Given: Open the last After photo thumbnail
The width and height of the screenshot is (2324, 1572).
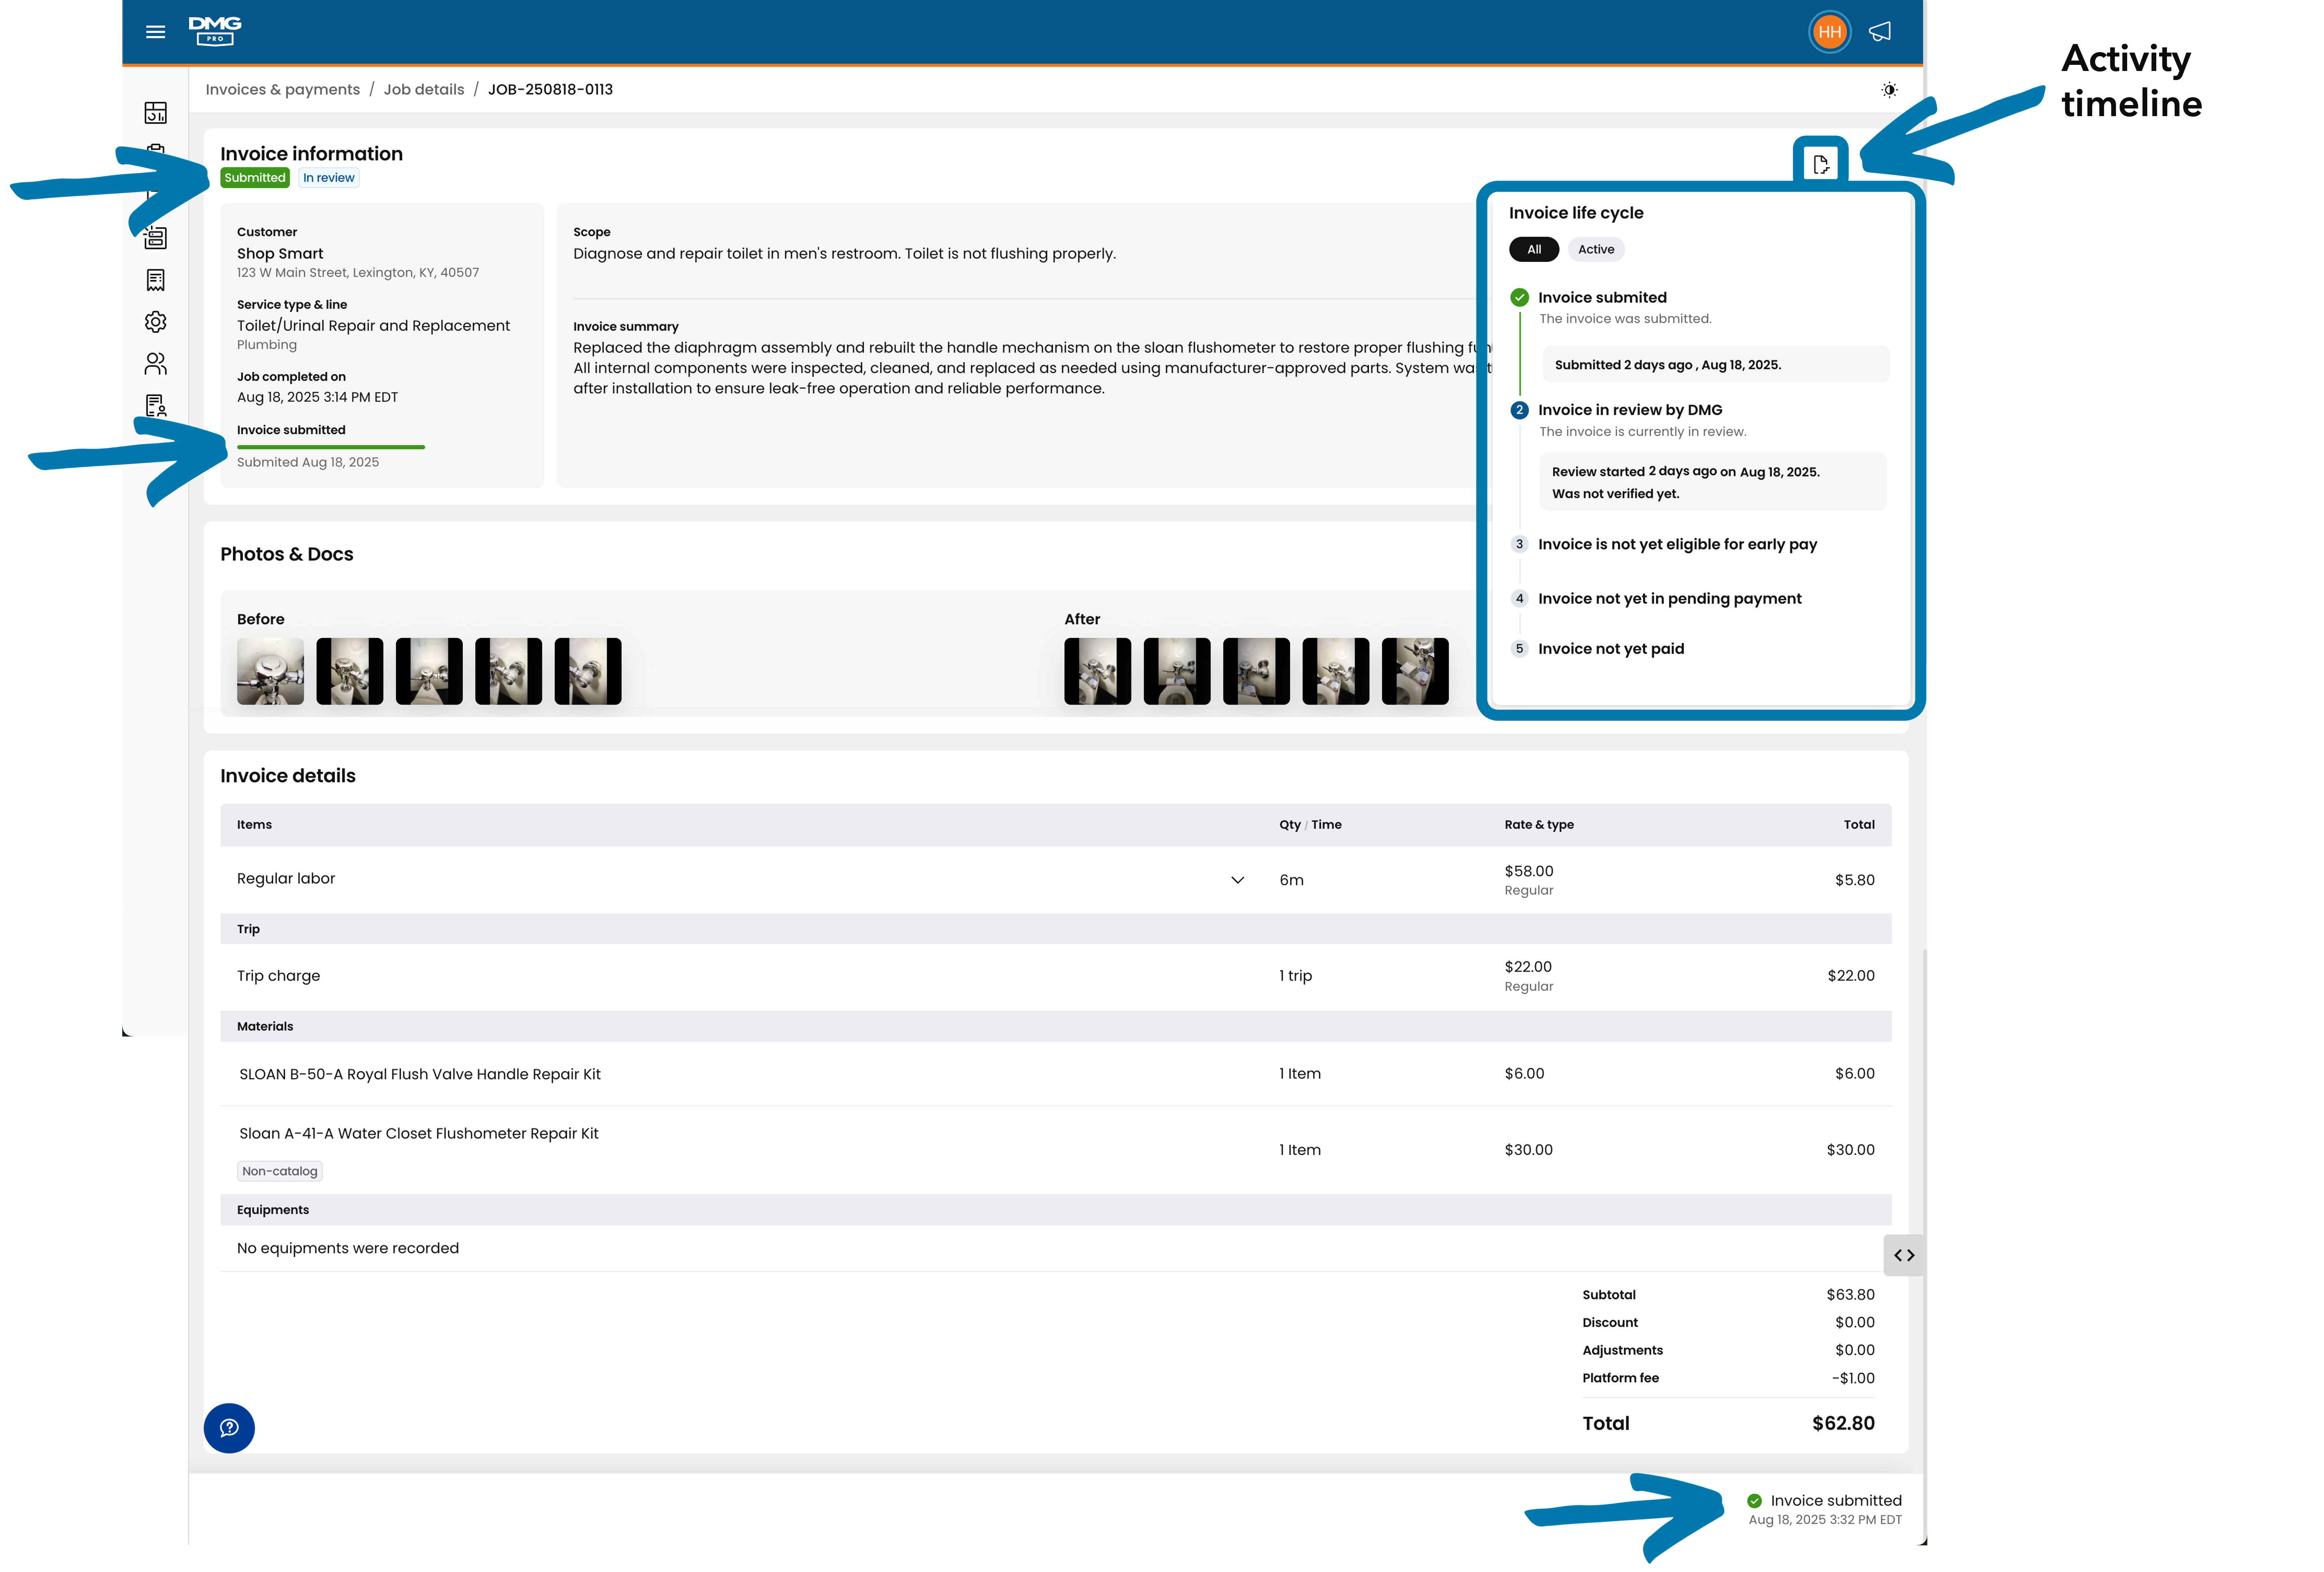Looking at the screenshot, I should point(1415,671).
